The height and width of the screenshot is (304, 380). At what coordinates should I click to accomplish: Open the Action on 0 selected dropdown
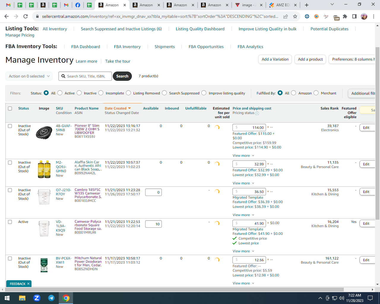[x=29, y=76]
